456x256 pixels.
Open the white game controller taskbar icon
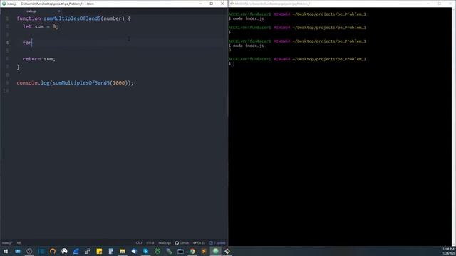[x=64, y=251]
